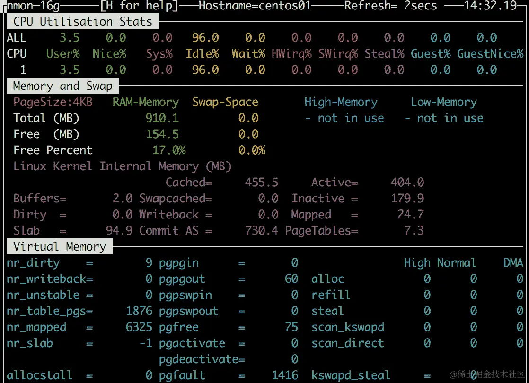
Task: Click the Slab value 94.9
Action: click(x=119, y=231)
